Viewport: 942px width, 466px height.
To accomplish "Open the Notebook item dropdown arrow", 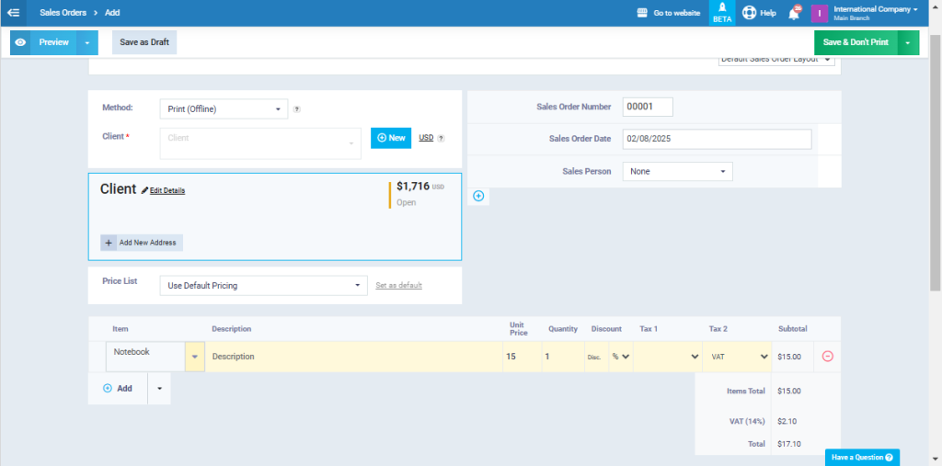I will tap(195, 357).
